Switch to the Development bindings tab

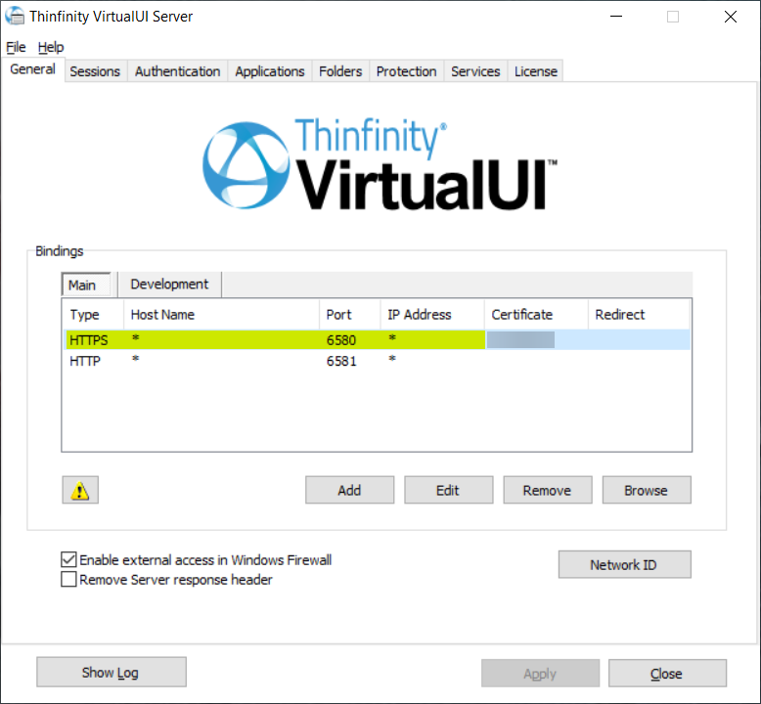point(169,285)
